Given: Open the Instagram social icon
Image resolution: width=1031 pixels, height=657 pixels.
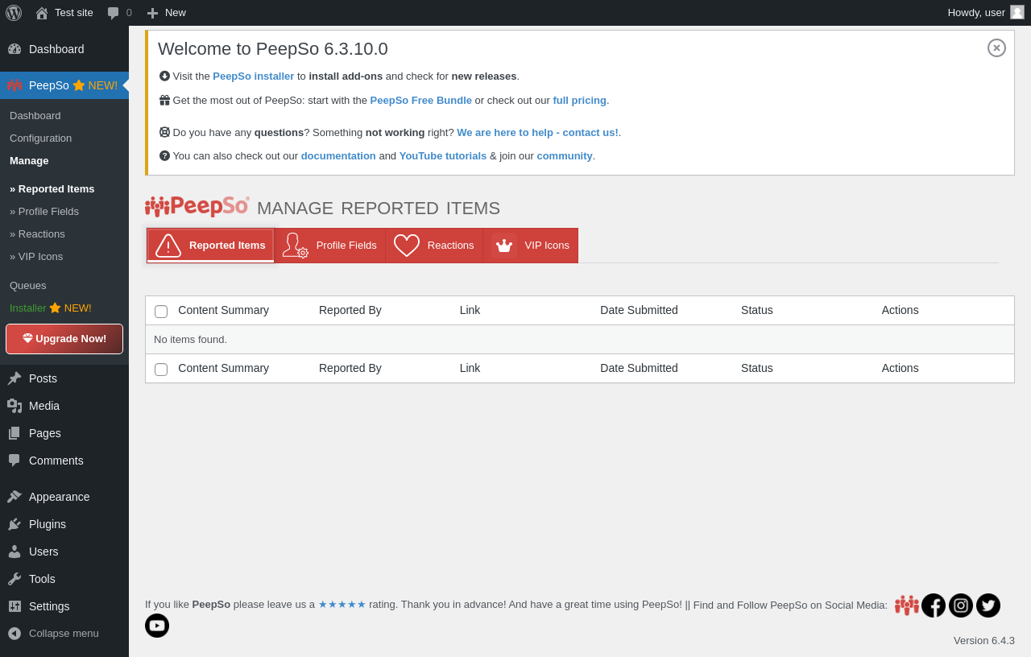Looking at the screenshot, I should point(961,605).
